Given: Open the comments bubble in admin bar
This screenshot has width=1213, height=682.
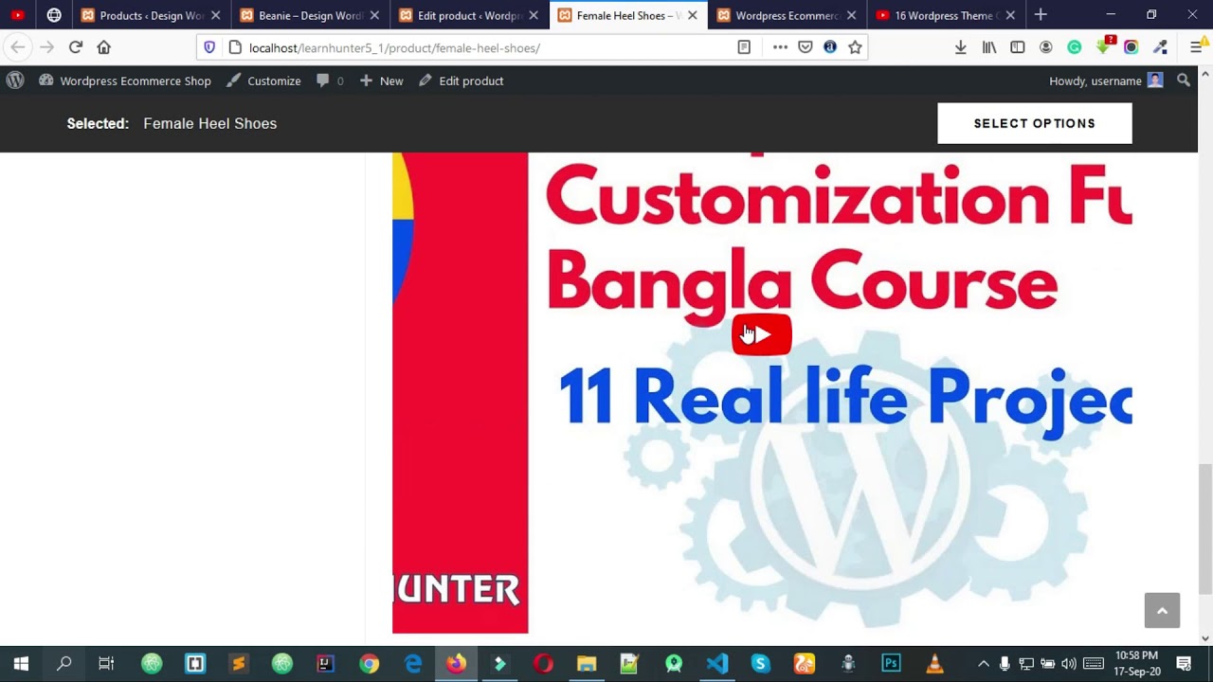Looking at the screenshot, I should click(330, 81).
